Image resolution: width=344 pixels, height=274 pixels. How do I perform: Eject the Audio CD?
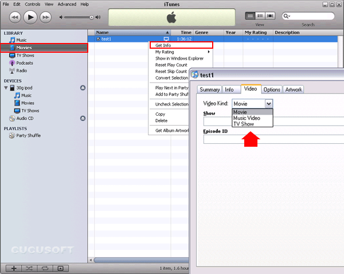click(x=83, y=118)
